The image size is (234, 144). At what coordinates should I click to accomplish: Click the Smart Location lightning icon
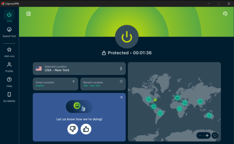pos(74,81)
